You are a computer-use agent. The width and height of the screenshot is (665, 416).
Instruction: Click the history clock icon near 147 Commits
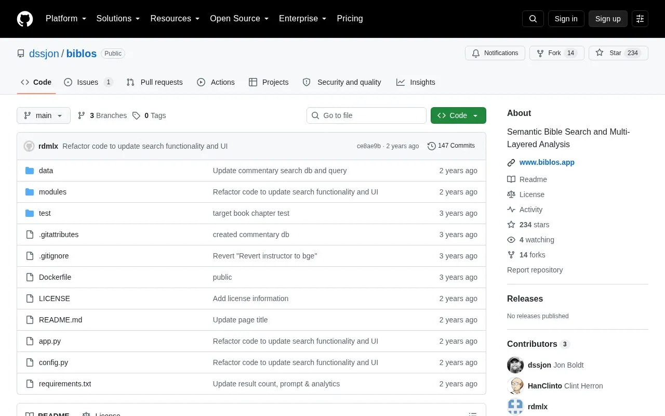431,146
